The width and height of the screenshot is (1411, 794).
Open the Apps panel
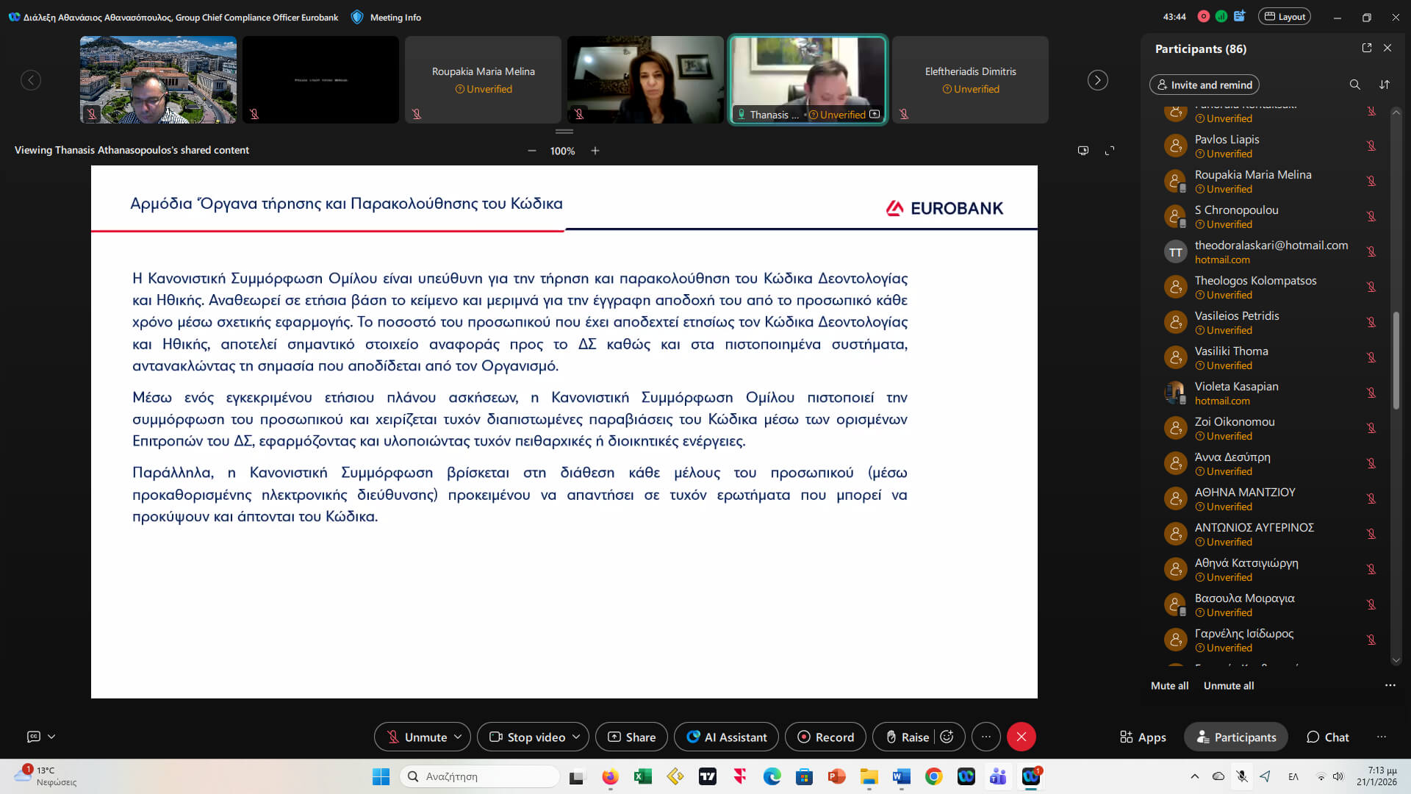pyautogui.click(x=1143, y=737)
